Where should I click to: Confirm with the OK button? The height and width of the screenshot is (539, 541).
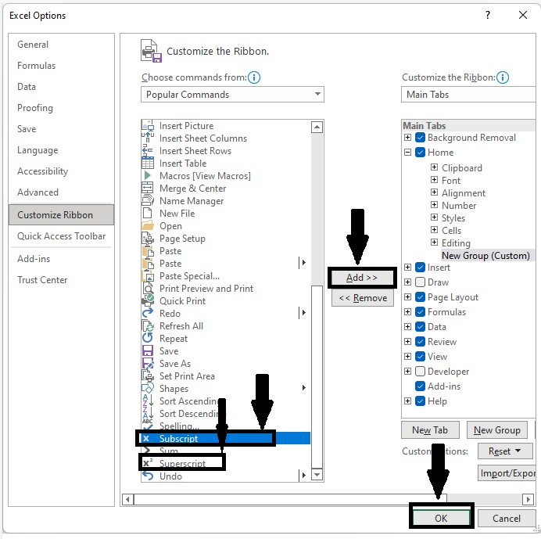coord(441,518)
